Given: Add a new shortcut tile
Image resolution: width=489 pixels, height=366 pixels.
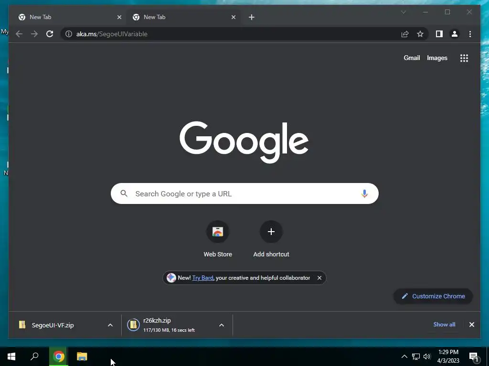Looking at the screenshot, I should click(271, 239).
